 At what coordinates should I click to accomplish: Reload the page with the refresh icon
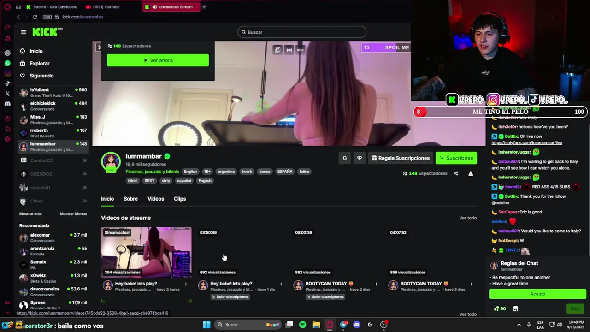[x=35, y=17]
